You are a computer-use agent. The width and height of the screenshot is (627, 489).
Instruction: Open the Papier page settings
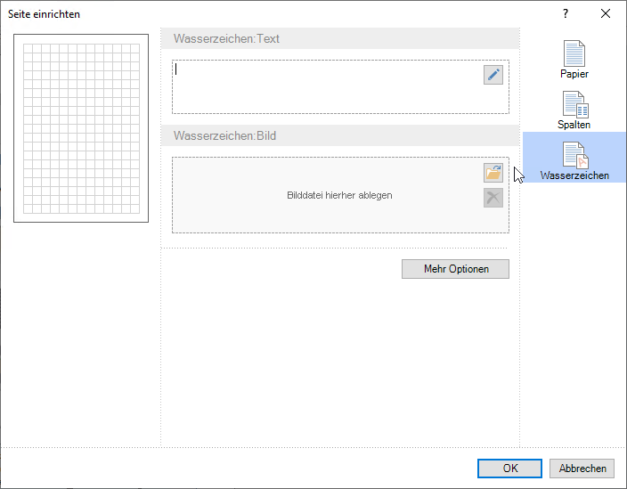tap(574, 54)
